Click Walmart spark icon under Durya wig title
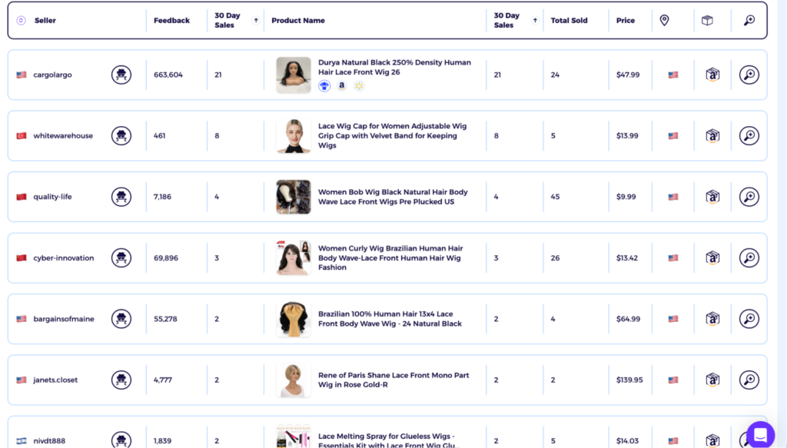Image resolution: width=787 pixels, height=448 pixels. (359, 86)
